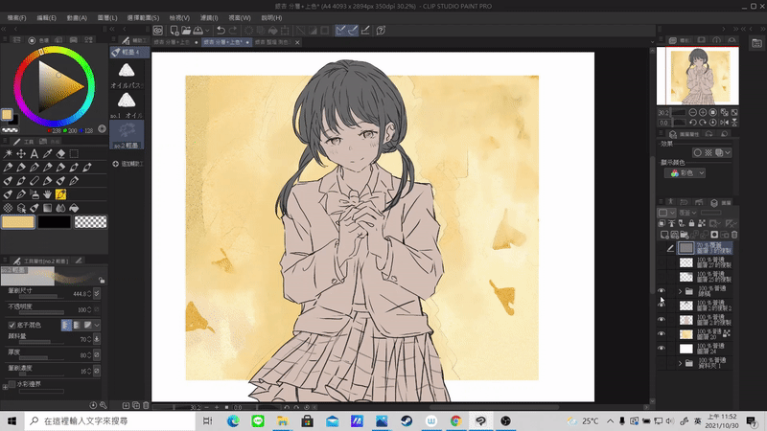
Task: Select the Eyedropper tool
Action: pos(47,154)
